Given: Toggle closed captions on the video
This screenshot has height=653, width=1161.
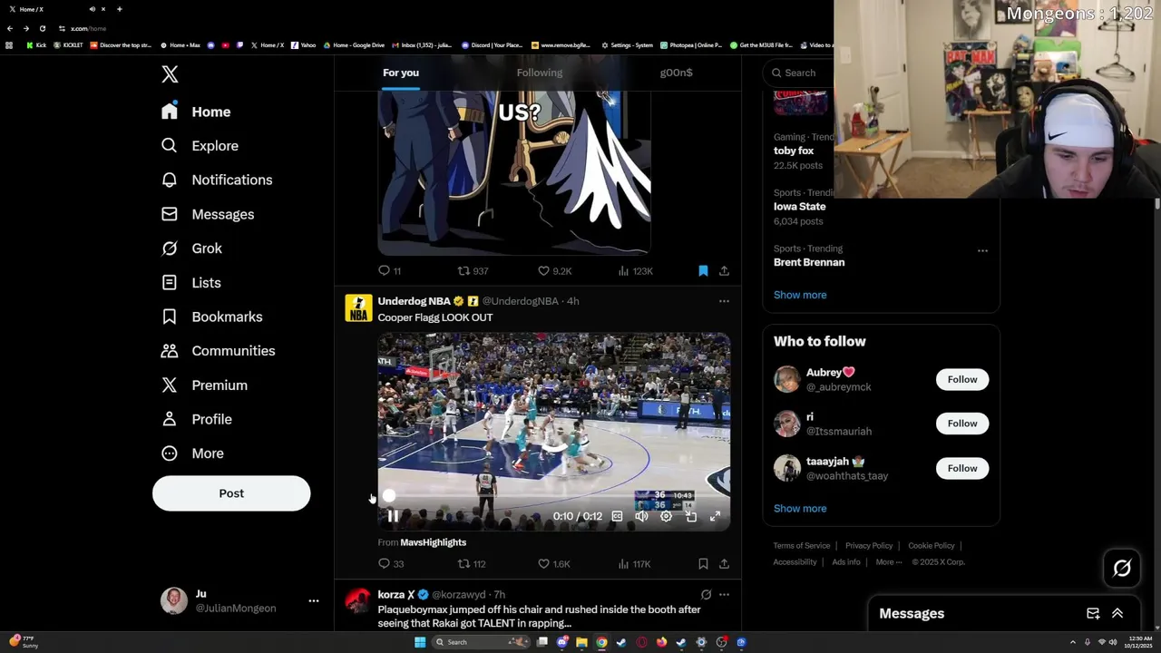Looking at the screenshot, I should pos(617,516).
